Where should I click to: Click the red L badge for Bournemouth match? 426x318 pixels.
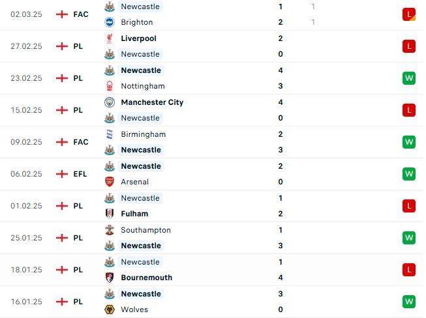pyautogui.click(x=409, y=270)
